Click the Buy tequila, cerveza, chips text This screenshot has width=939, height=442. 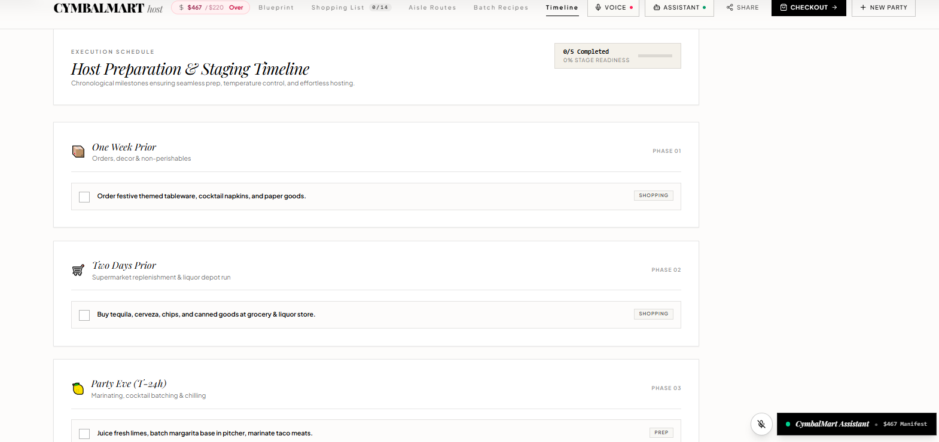[206, 314]
